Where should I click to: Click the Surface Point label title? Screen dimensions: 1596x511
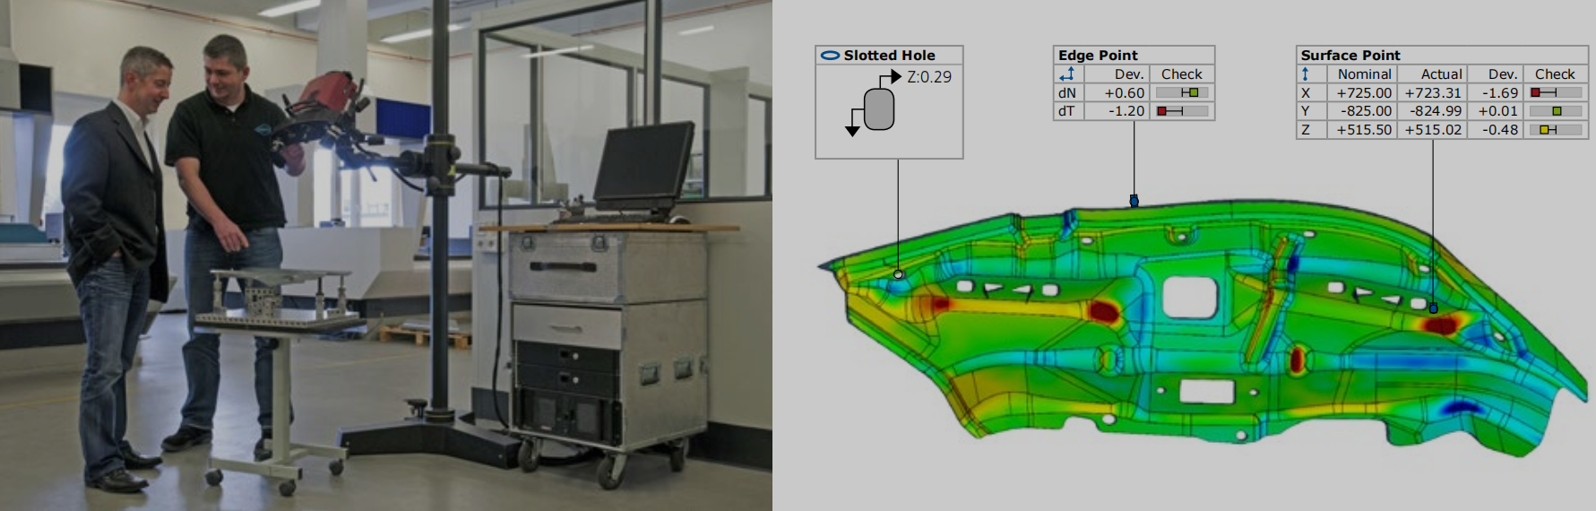click(x=1350, y=56)
